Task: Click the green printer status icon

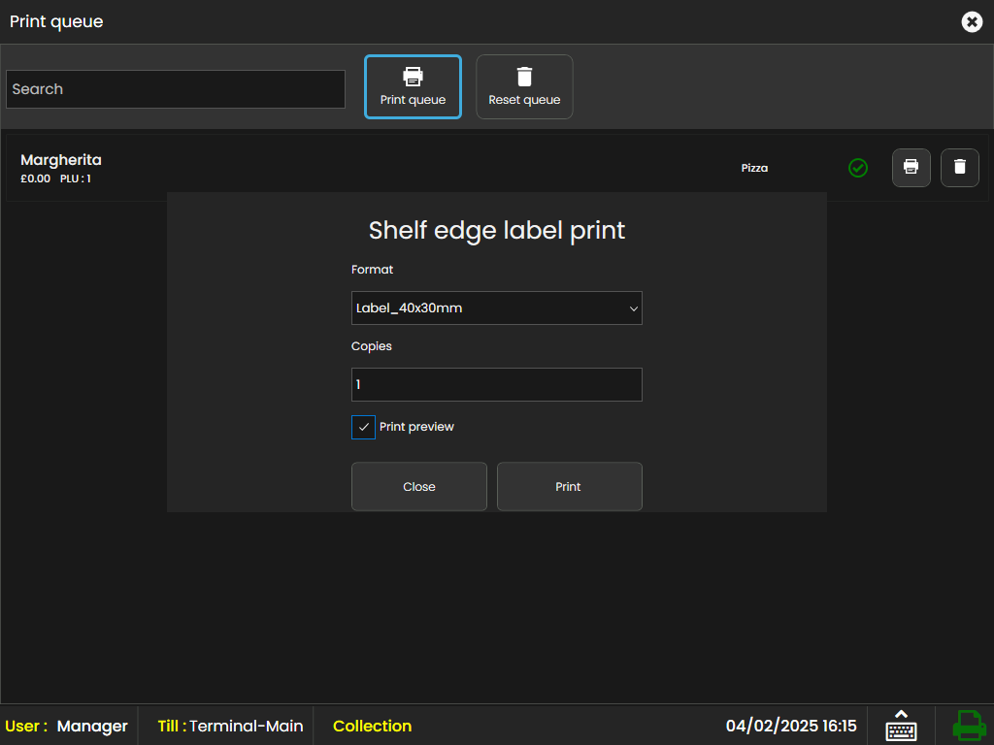Action: click(x=968, y=726)
